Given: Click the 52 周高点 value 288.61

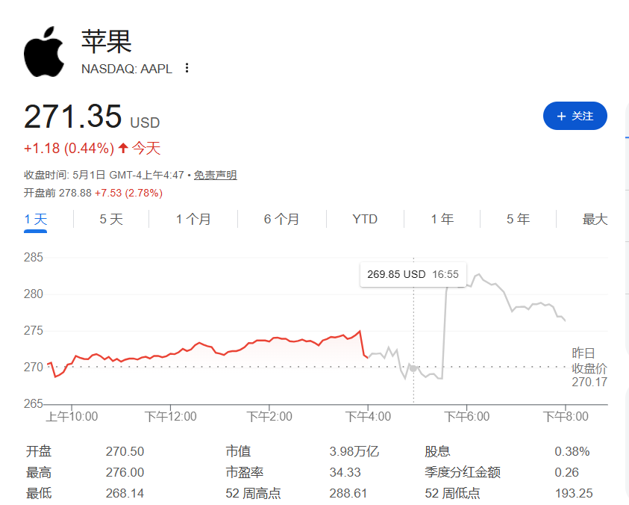Looking at the screenshot, I should click(348, 493).
